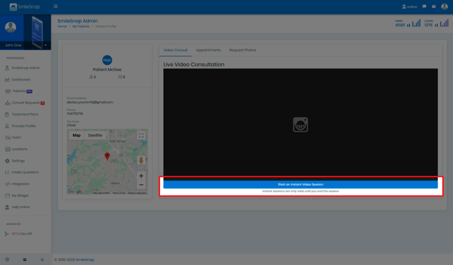Open SmileSnap Admin in sidebar
The height and width of the screenshot is (265, 453).
(x=26, y=68)
